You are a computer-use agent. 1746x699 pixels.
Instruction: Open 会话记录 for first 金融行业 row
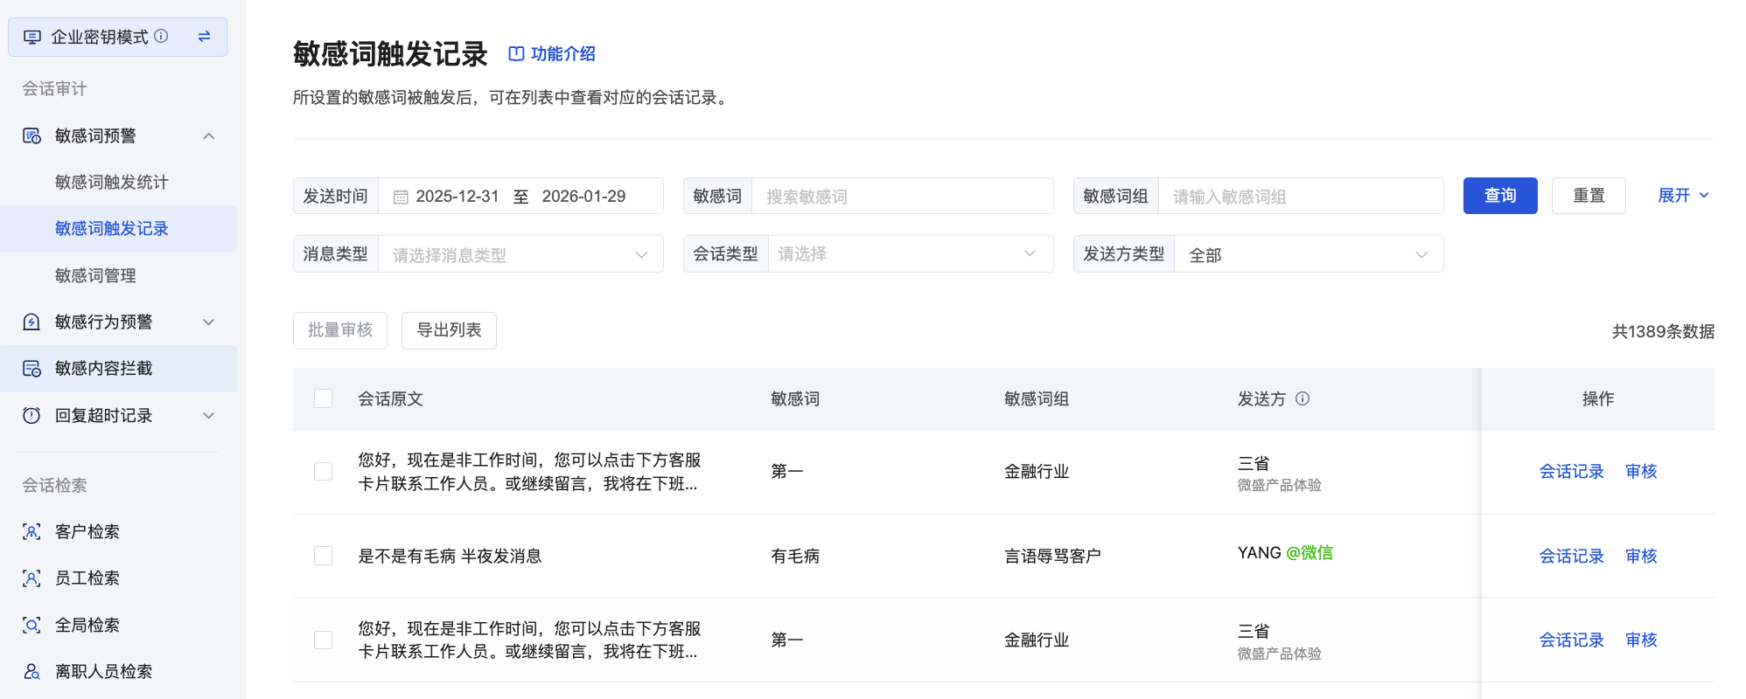click(x=1571, y=472)
